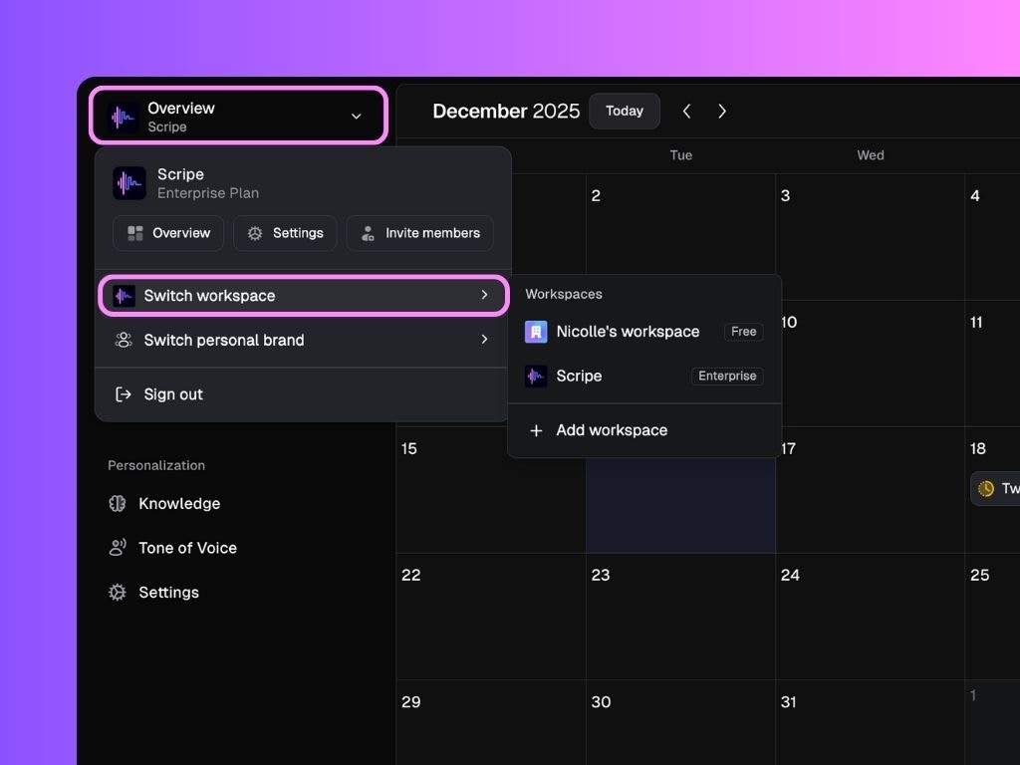Viewport: 1020px width, 765px height.
Task: Click Add workspace
Action: (x=644, y=430)
